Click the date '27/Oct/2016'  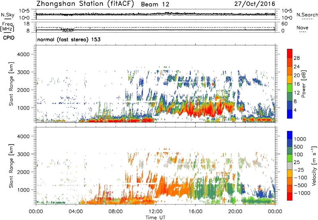coord(255,4)
